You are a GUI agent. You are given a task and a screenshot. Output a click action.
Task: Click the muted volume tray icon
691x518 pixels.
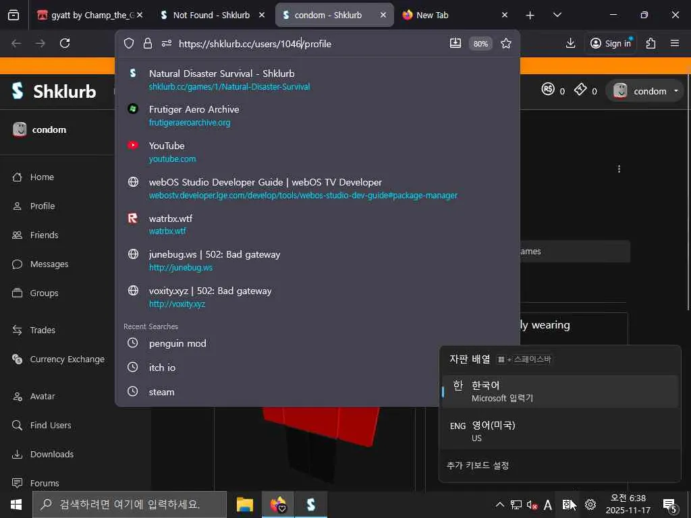click(532, 505)
